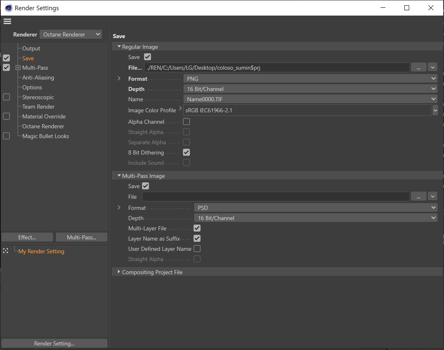Open Multi-Pass file path token arrow

(x=433, y=196)
